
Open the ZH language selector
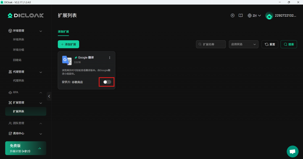[x=254, y=15]
